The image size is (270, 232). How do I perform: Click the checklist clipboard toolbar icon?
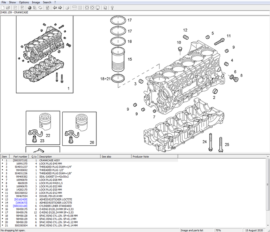48,8
